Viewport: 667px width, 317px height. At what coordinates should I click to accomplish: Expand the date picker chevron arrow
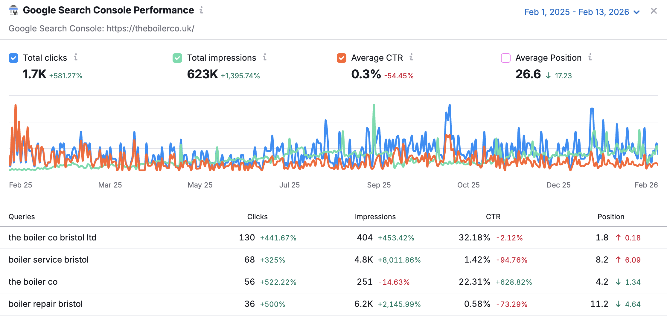(636, 12)
